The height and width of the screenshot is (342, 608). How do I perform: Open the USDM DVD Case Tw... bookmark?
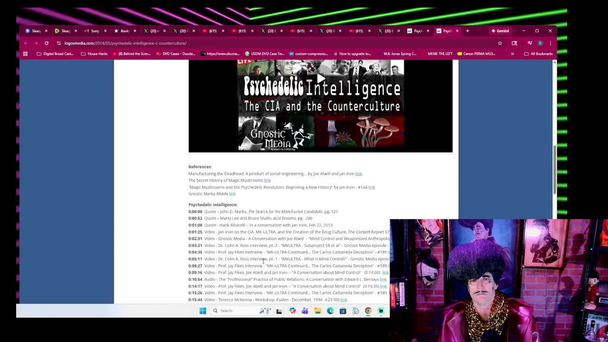click(264, 54)
